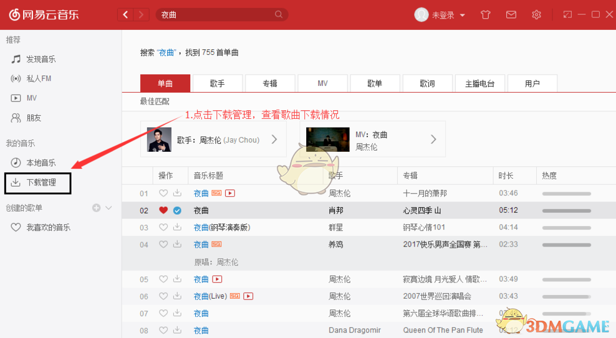The image size is (616, 338).
Task: Download song 08 by Dana Dragomir
Action: [x=178, y=330]
